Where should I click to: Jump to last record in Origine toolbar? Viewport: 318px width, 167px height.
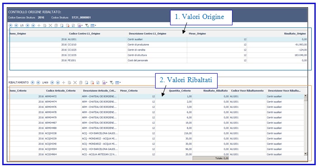33,26
